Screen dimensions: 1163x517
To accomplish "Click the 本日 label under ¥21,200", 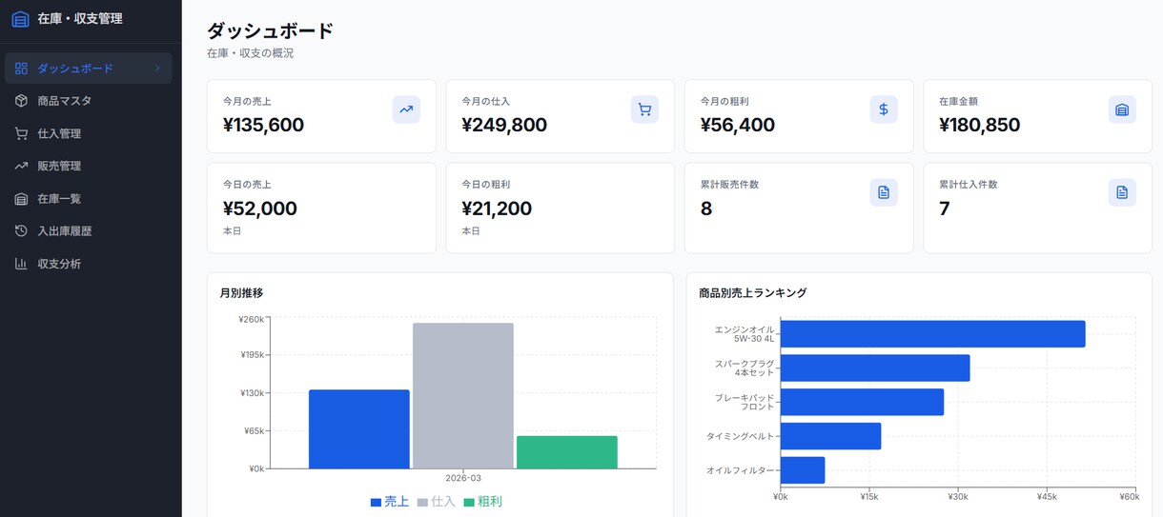I will 471,231.
